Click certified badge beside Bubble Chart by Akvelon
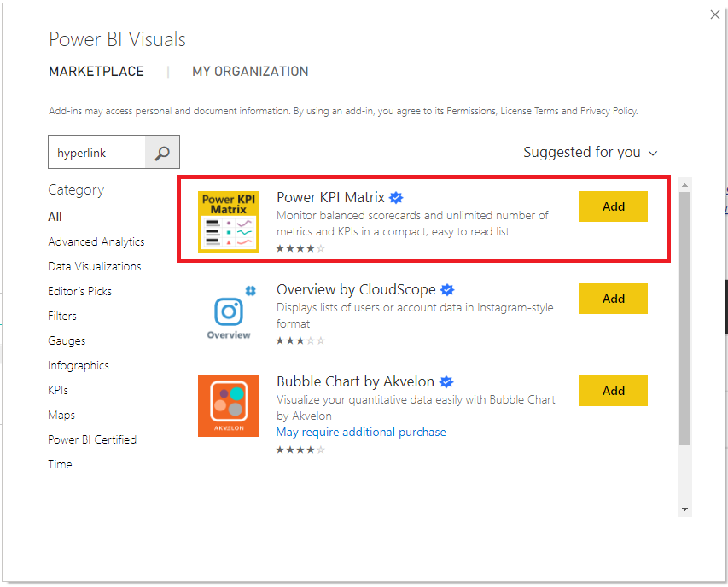The image size is (728, 587). click(446, 382)
